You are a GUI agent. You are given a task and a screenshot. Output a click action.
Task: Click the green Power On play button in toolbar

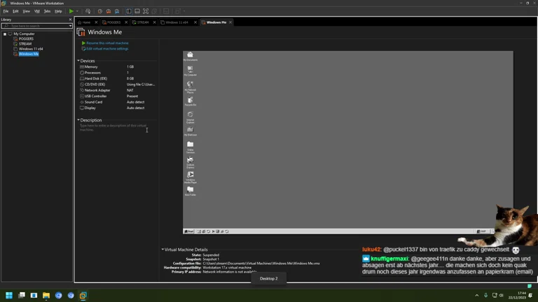pyautogui.click(x=71, y=11)
